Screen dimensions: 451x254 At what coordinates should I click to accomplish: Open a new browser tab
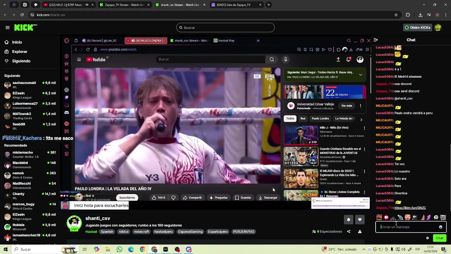pyautogui.click(x=268, y=5)
